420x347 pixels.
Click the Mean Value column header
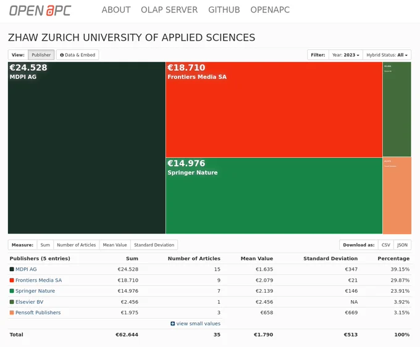pos(257,258)
